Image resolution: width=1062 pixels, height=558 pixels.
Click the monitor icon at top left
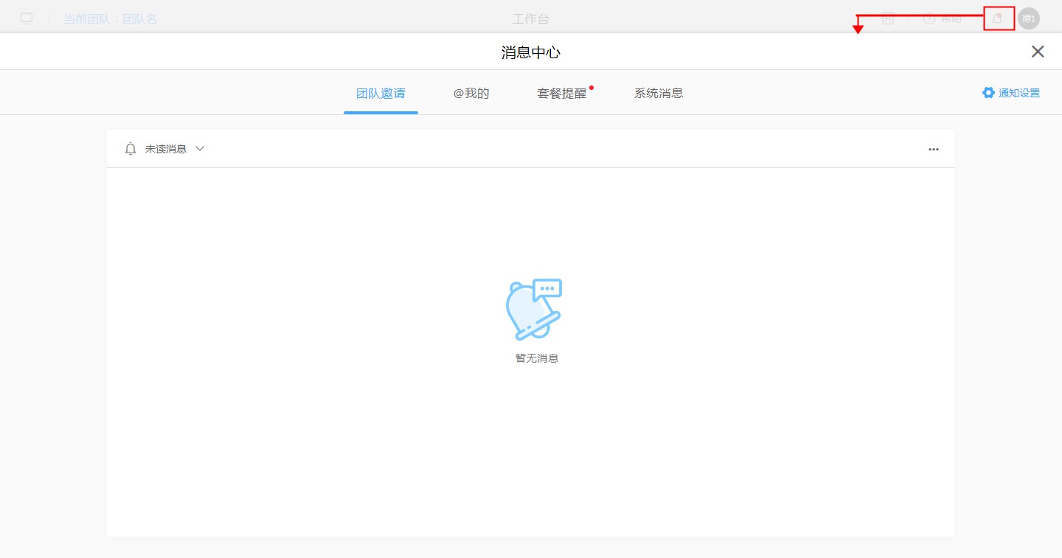27,19
